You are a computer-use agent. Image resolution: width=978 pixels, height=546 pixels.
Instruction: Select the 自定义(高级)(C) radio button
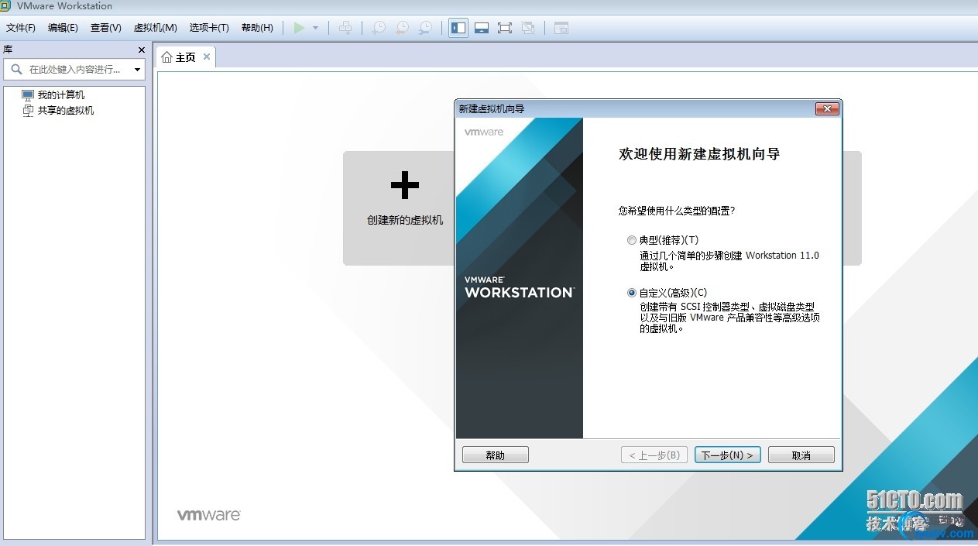pos(632,293)
